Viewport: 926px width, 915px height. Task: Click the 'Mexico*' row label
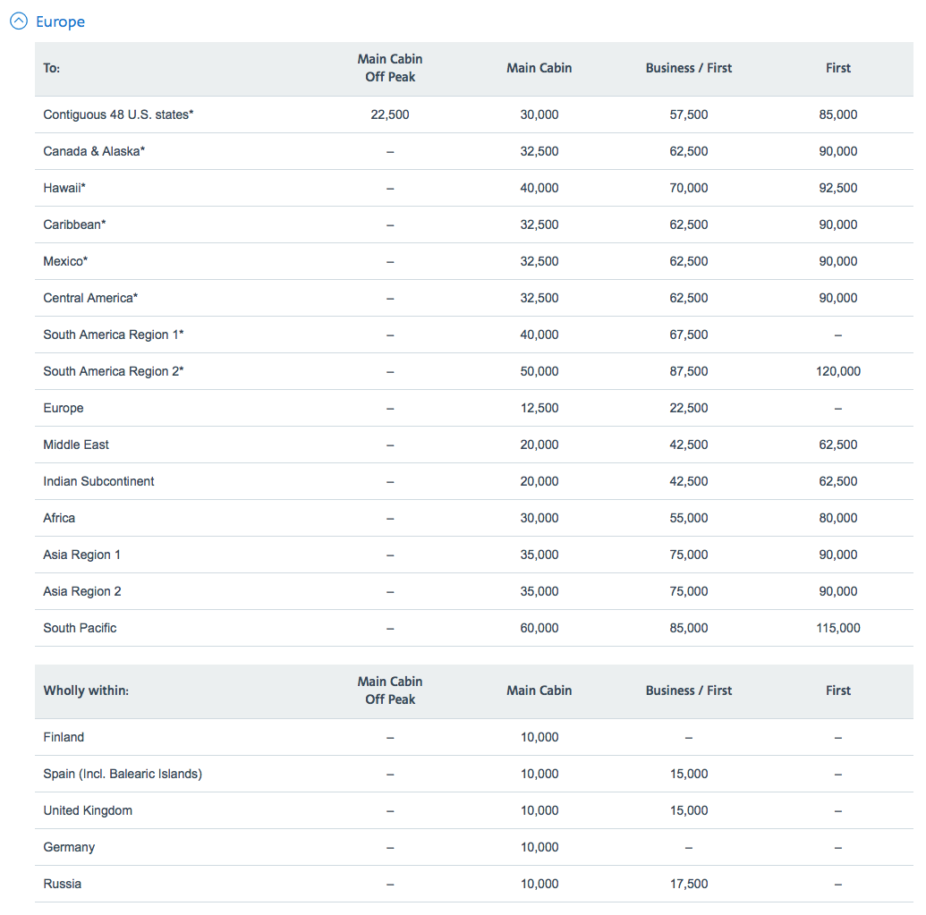click(65, 261)
